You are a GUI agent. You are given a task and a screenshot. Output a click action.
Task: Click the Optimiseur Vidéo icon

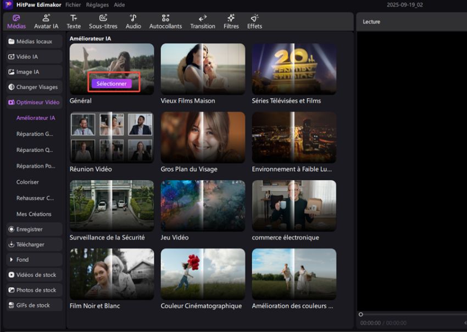(12, 102)
